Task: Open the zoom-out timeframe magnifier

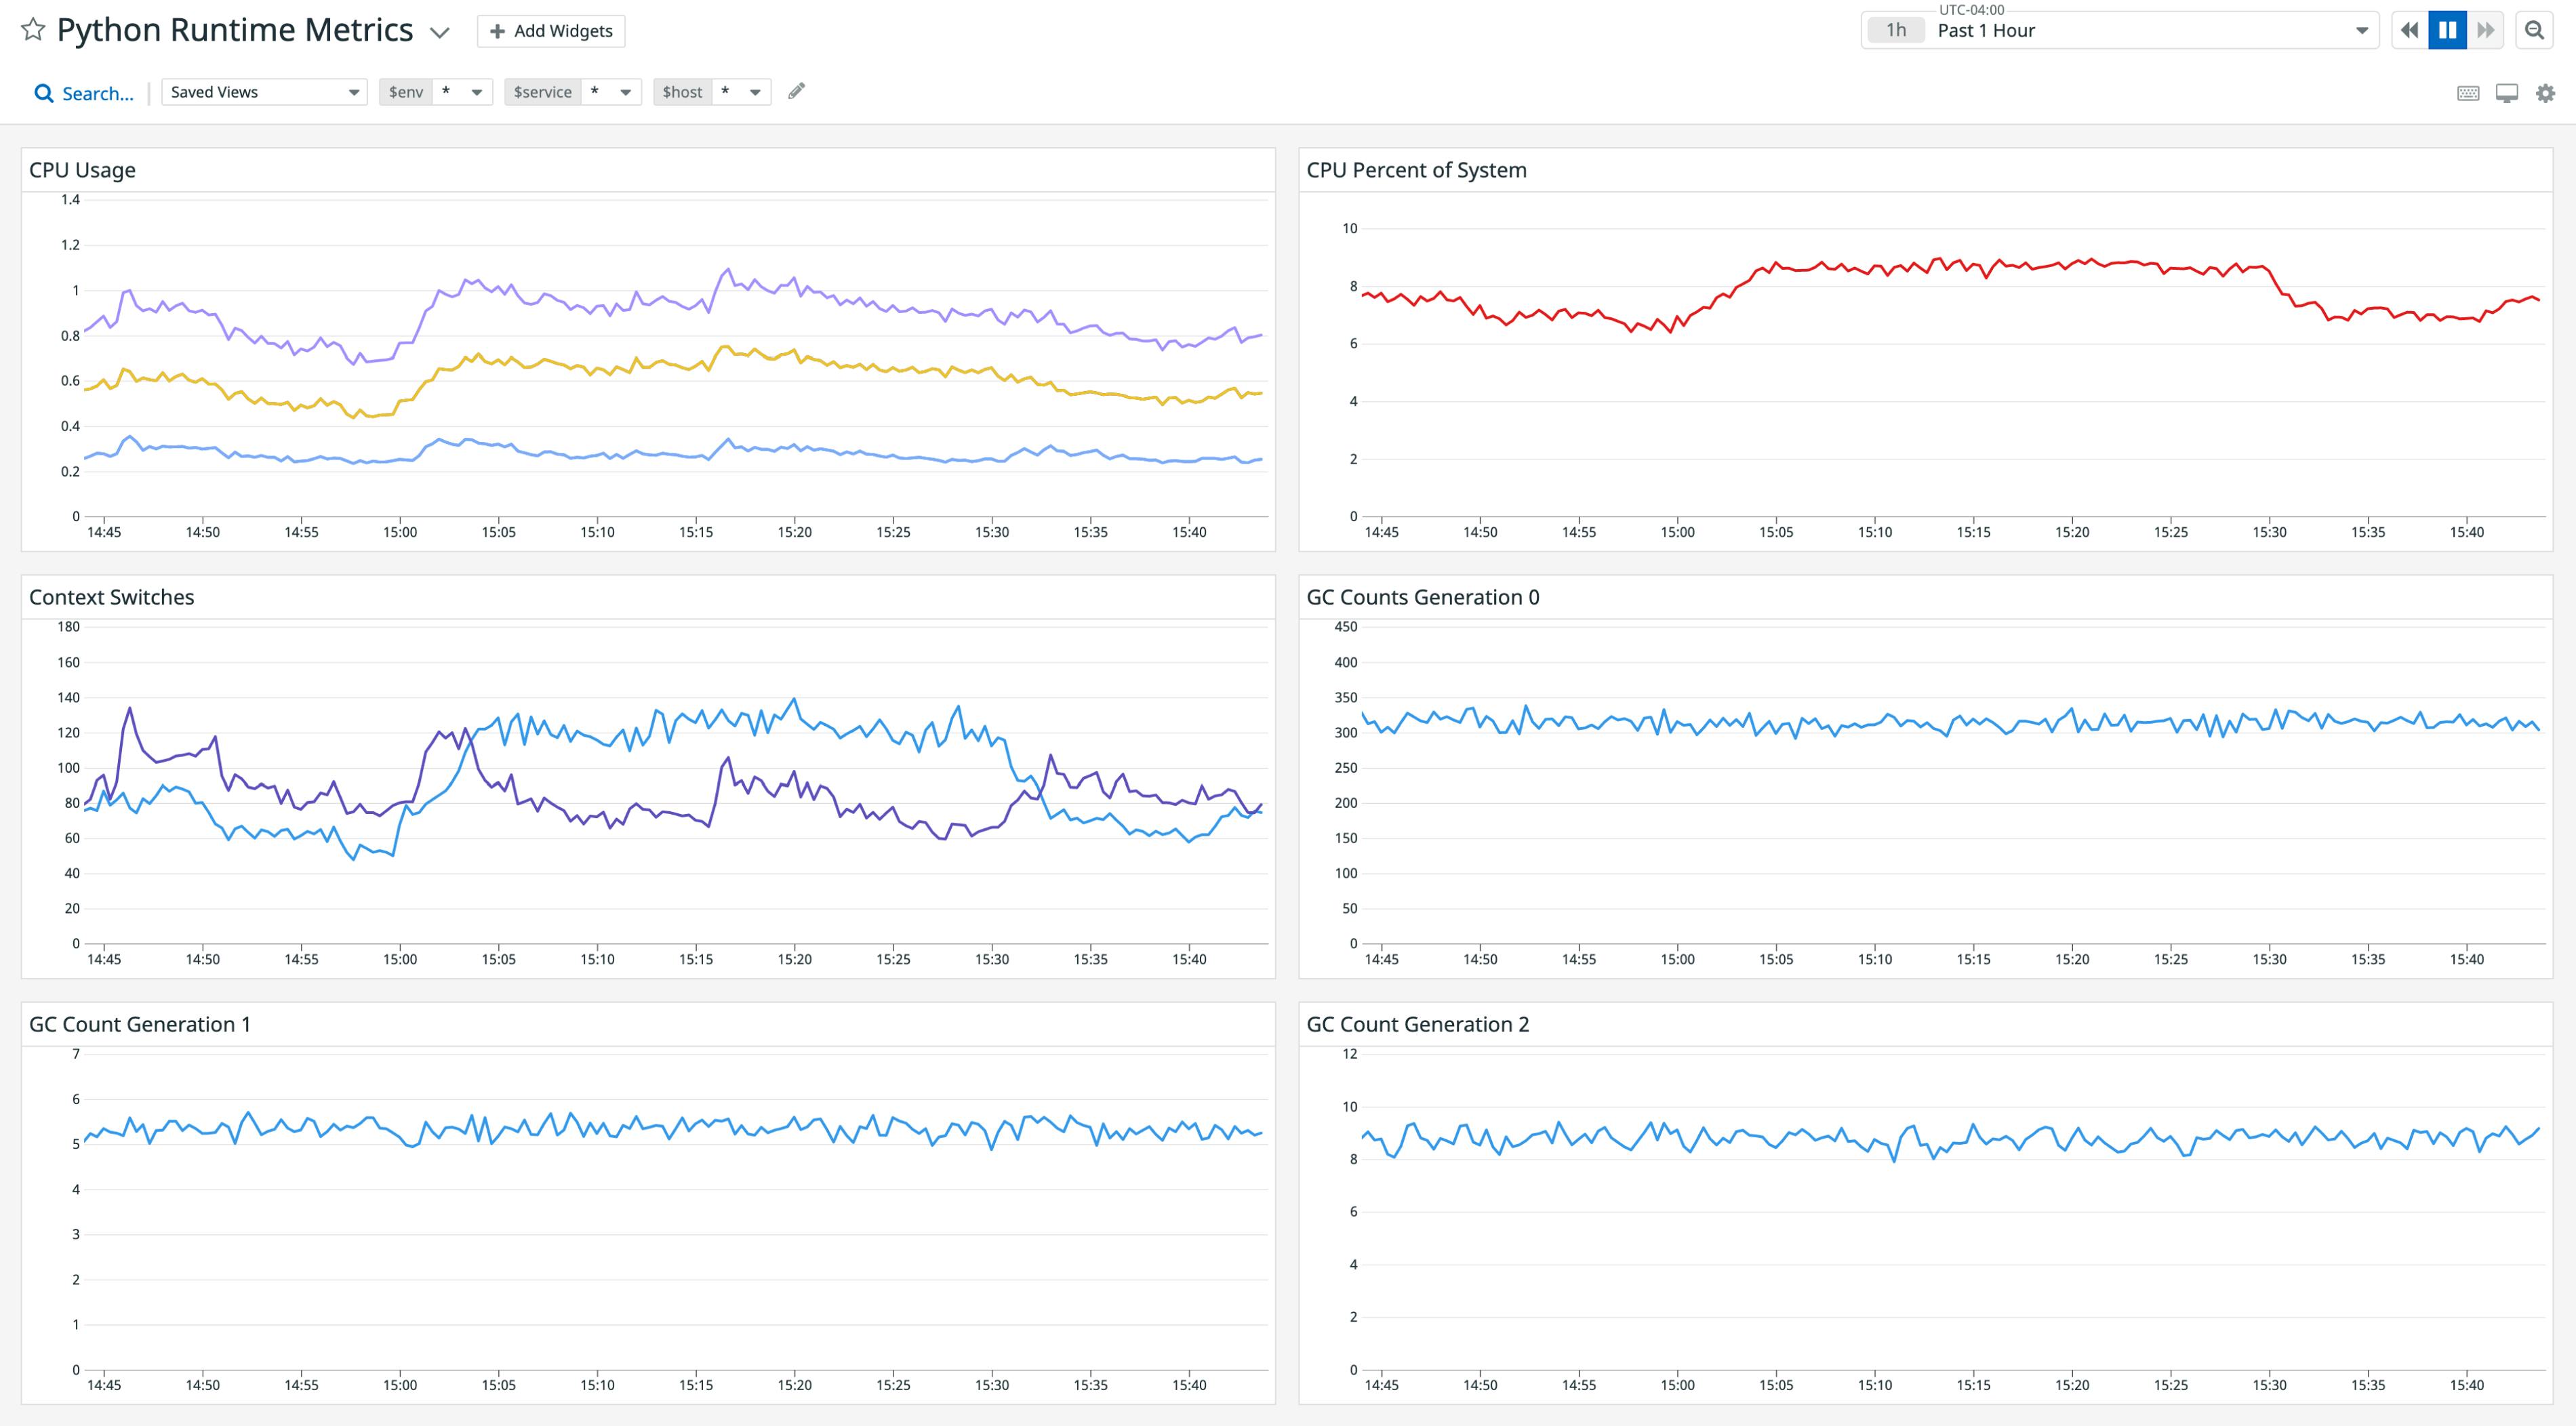Action: click(x=2535, y=30)
